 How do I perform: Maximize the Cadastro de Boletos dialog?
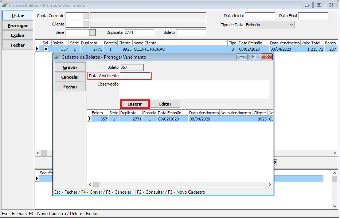click(254, 57)
